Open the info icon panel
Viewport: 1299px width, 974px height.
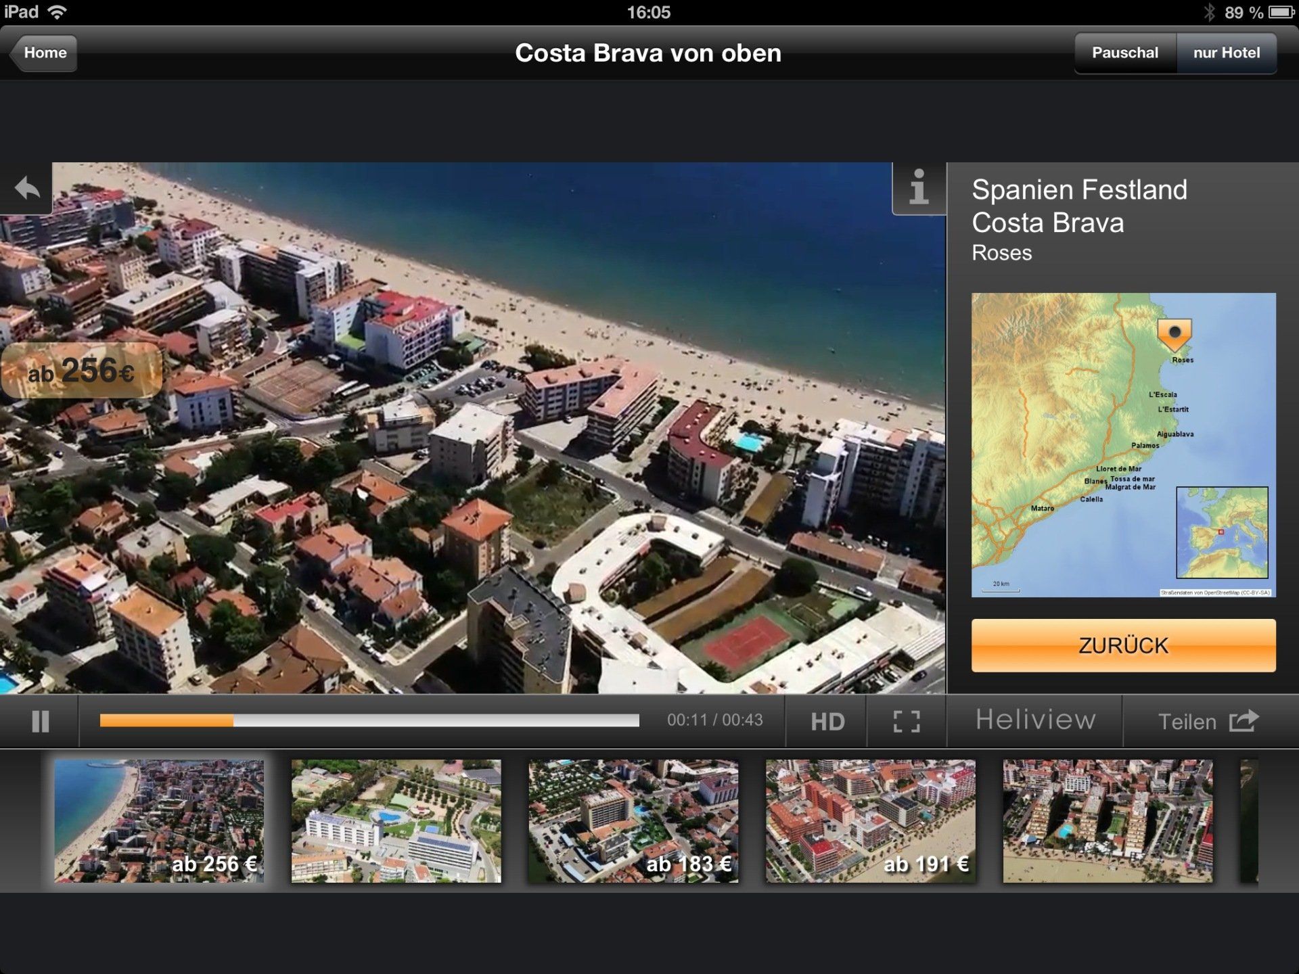(x=918, y=188)
